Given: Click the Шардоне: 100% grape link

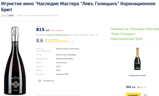Looking at the screenshot, I should [62, 74].
